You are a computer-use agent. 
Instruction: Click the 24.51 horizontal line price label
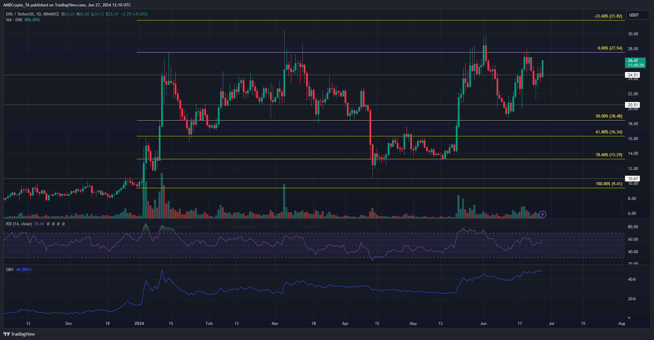(x=632, y=75)
